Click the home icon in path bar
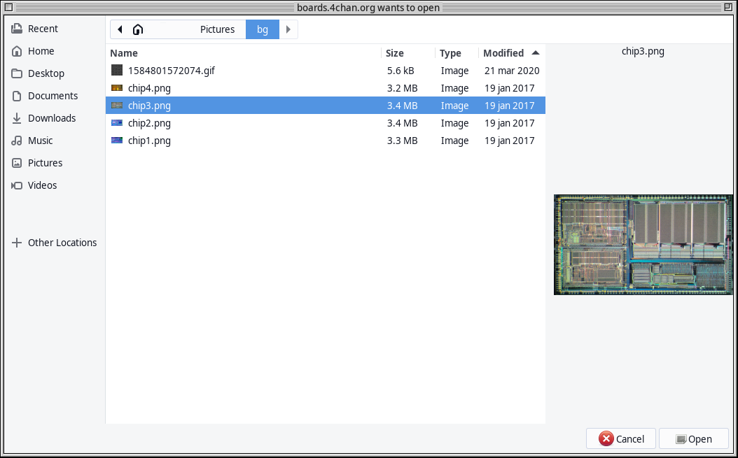This screenshot has height=458, width=738. pos(138,29)
